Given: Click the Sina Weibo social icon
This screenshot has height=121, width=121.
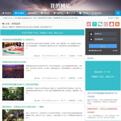Looking at the screenshot, I should [x=89, y=24].
